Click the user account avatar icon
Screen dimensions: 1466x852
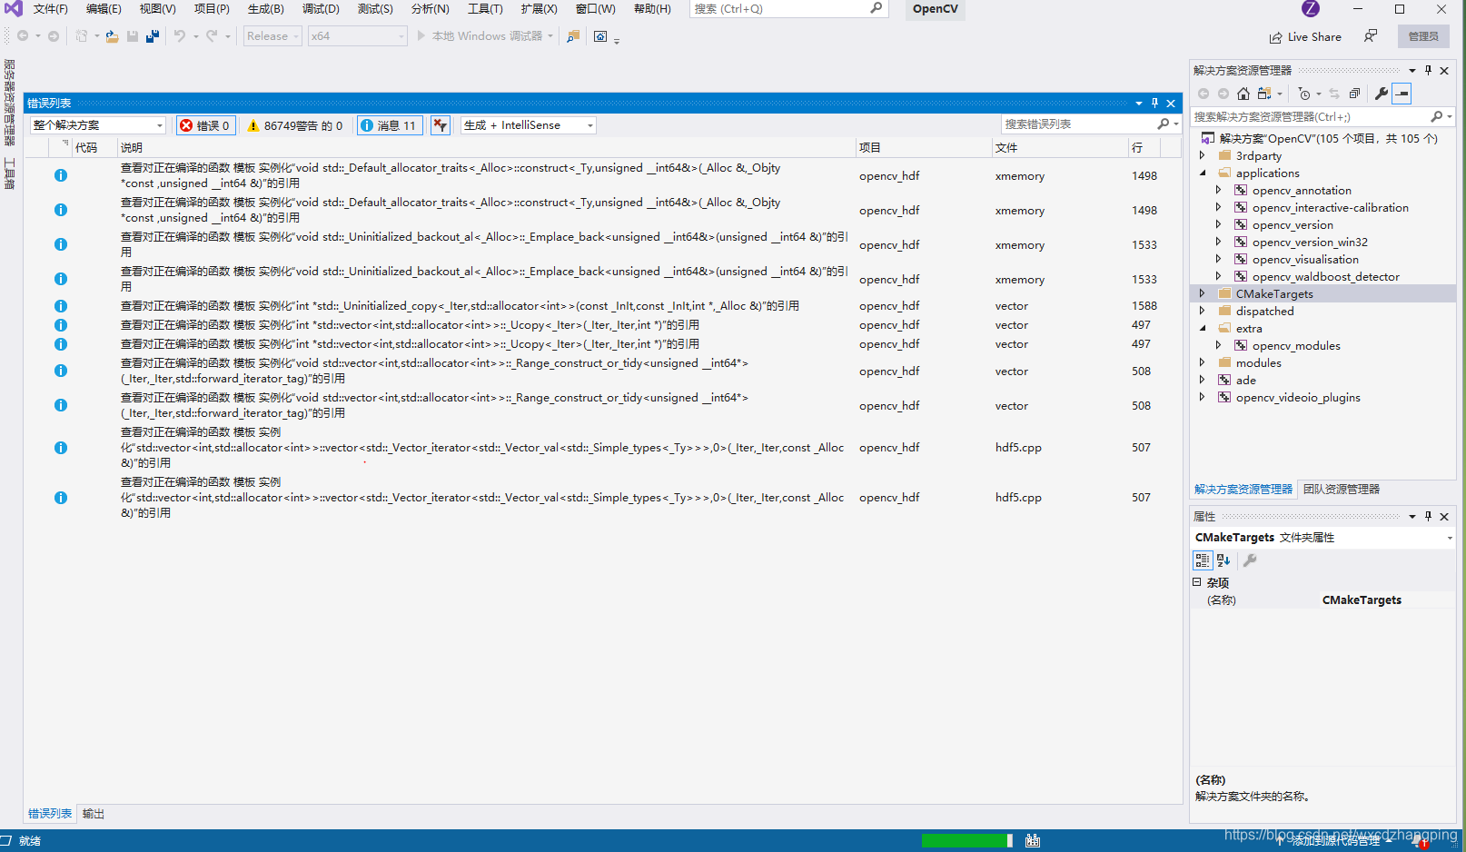(1311, 8)
